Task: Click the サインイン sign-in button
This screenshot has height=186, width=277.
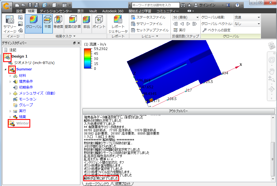Action: coord(205,5)
